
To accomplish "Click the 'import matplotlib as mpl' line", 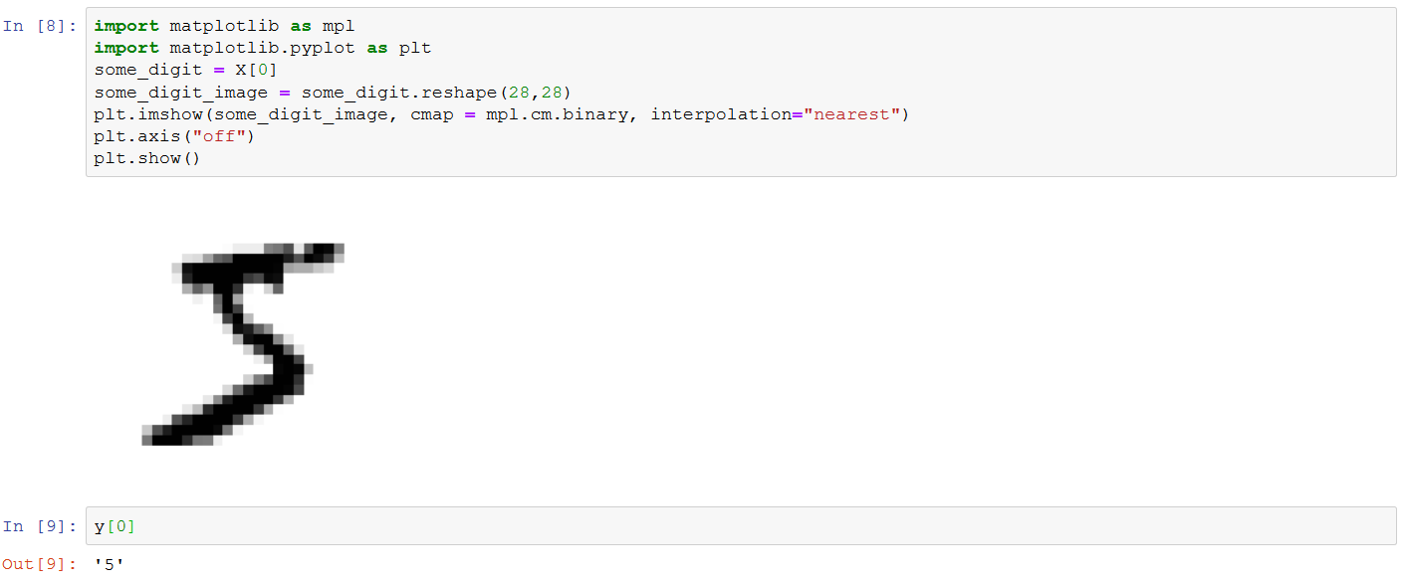I will point(224,26).
